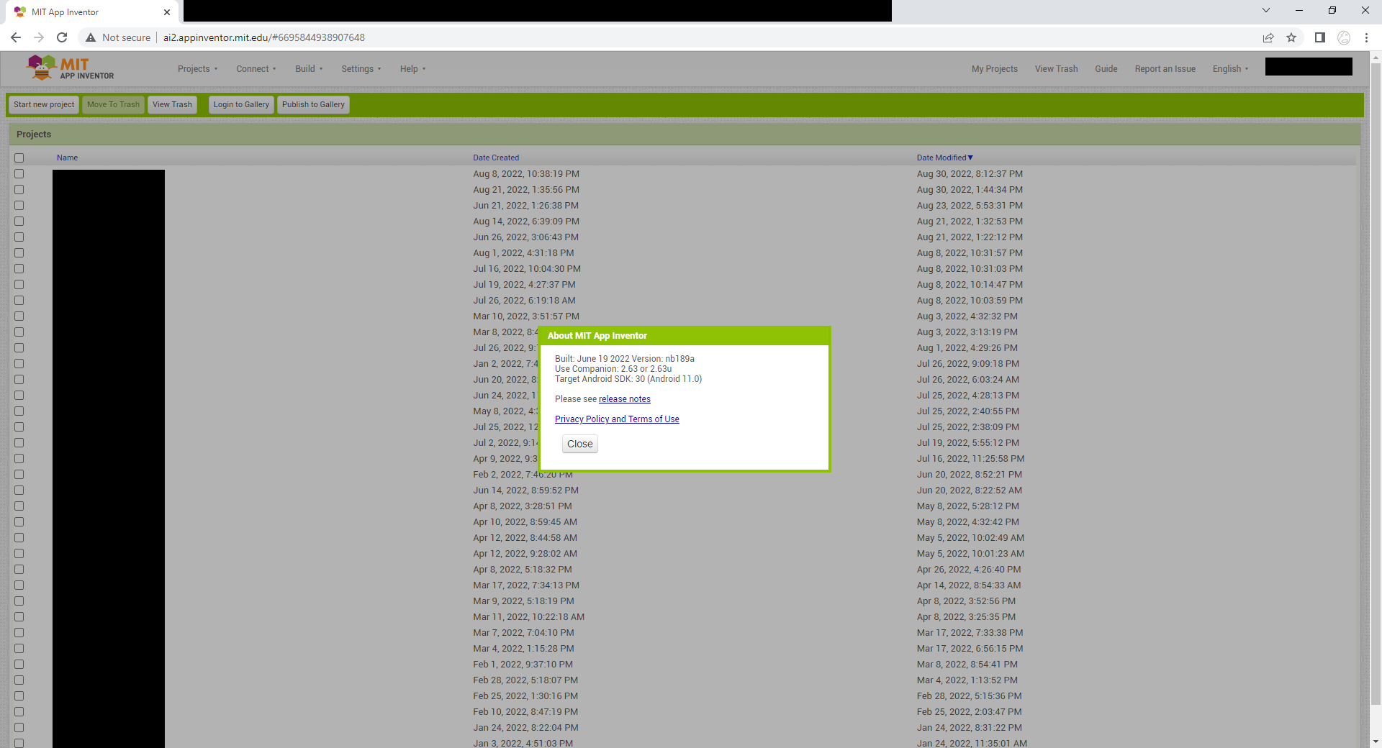Open the browser profile avatar icon
Screen dimensions: 1382x748
1343,38
